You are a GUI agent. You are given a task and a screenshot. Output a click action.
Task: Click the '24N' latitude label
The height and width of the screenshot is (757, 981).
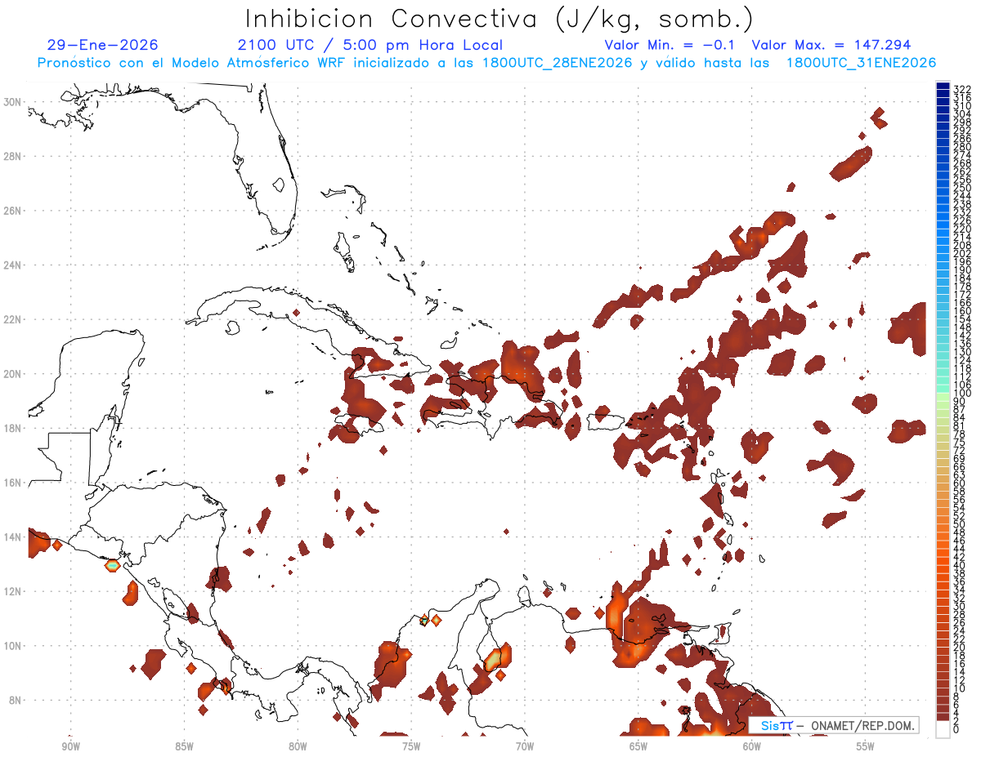coord(12,265)
